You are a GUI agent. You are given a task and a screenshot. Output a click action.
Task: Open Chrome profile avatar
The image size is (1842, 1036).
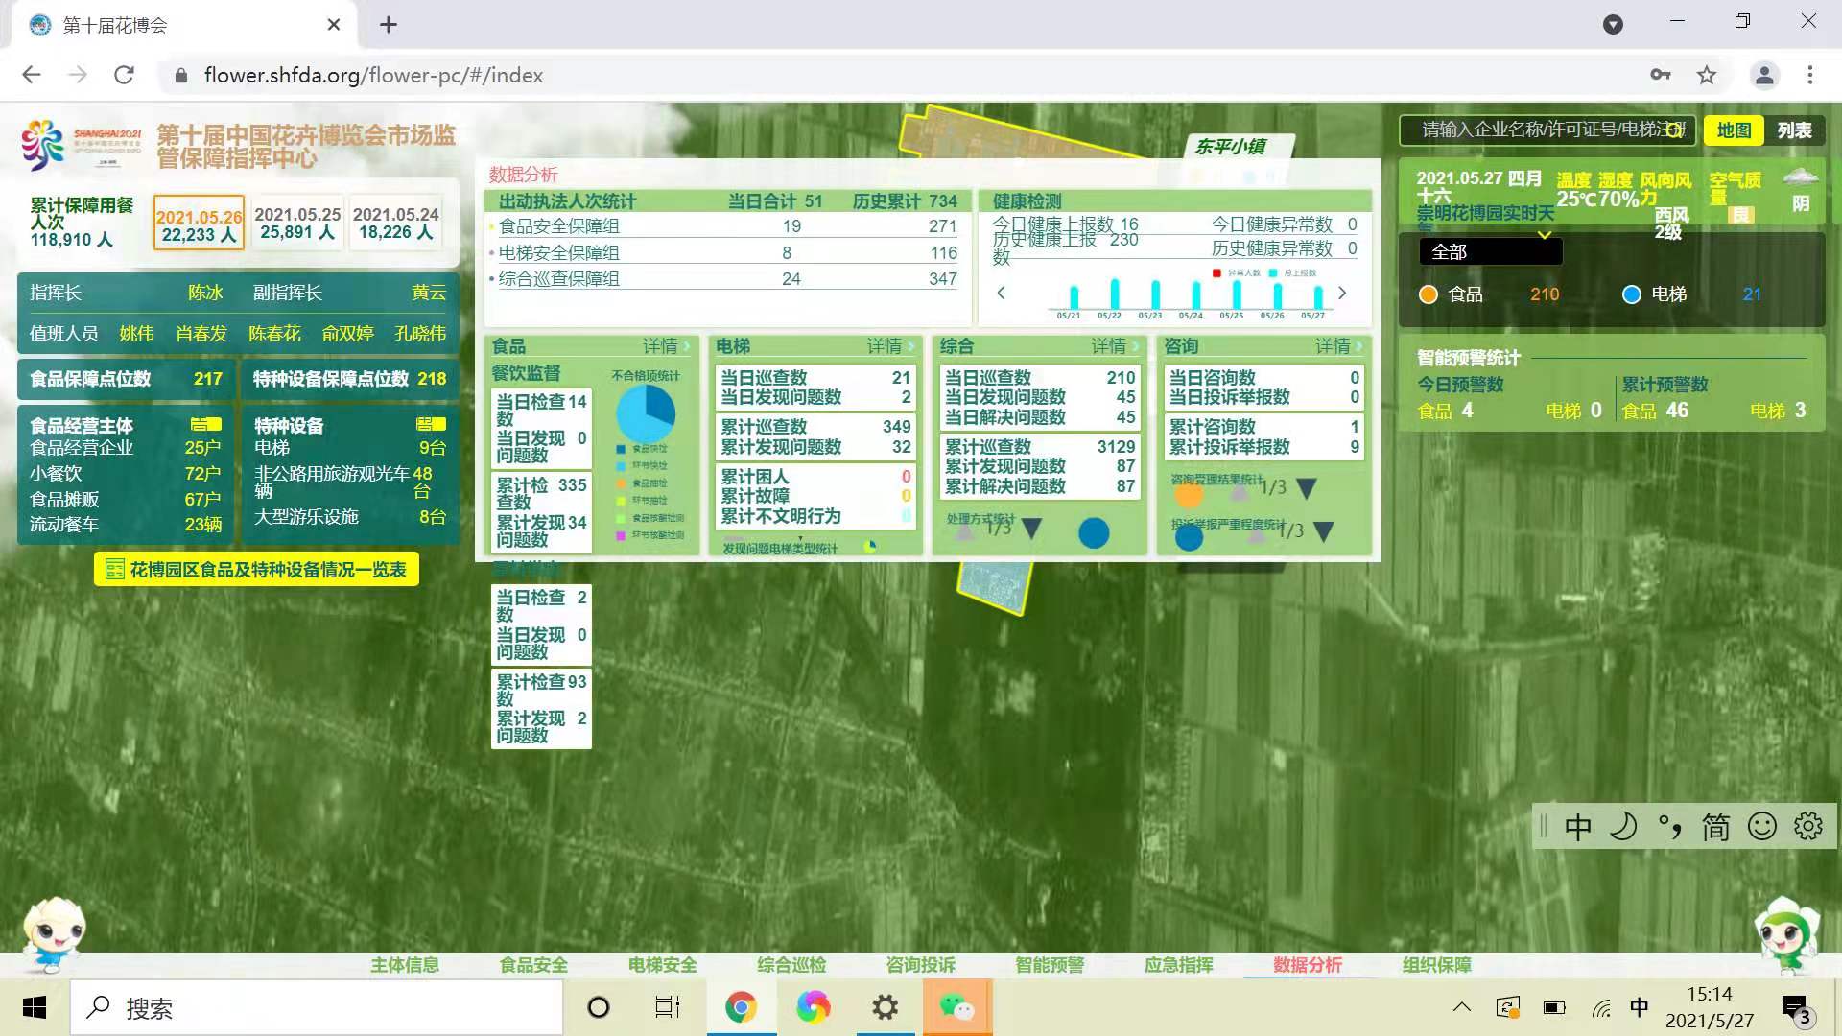(x=1764, y=75)
